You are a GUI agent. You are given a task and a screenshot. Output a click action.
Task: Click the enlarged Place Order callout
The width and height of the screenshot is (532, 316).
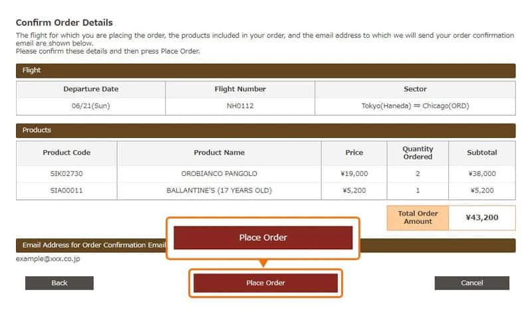263,238
